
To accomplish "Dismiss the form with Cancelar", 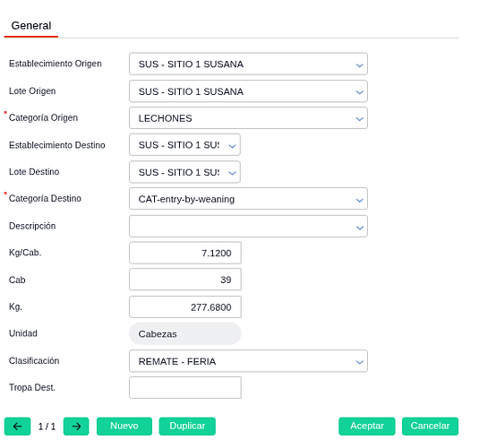I will pos(431,426).
